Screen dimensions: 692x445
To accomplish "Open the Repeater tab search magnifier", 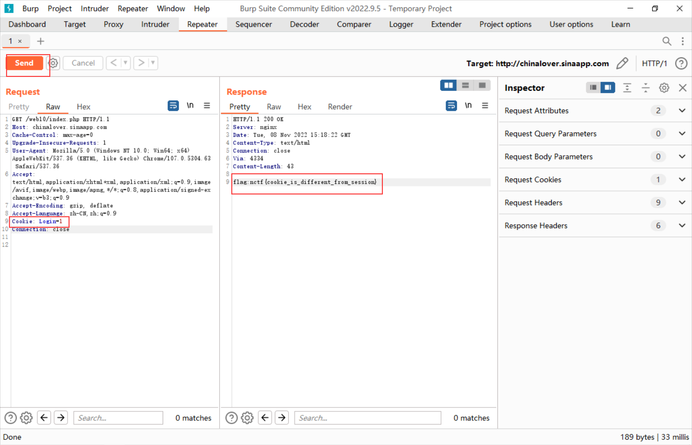I will (x=667, y=41).
